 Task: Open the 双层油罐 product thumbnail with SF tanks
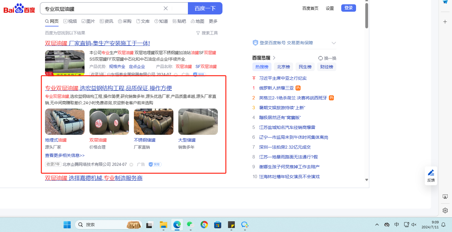tap(109, 122)
